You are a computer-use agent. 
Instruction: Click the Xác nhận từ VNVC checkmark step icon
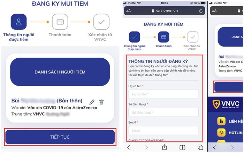coord(101,22)
